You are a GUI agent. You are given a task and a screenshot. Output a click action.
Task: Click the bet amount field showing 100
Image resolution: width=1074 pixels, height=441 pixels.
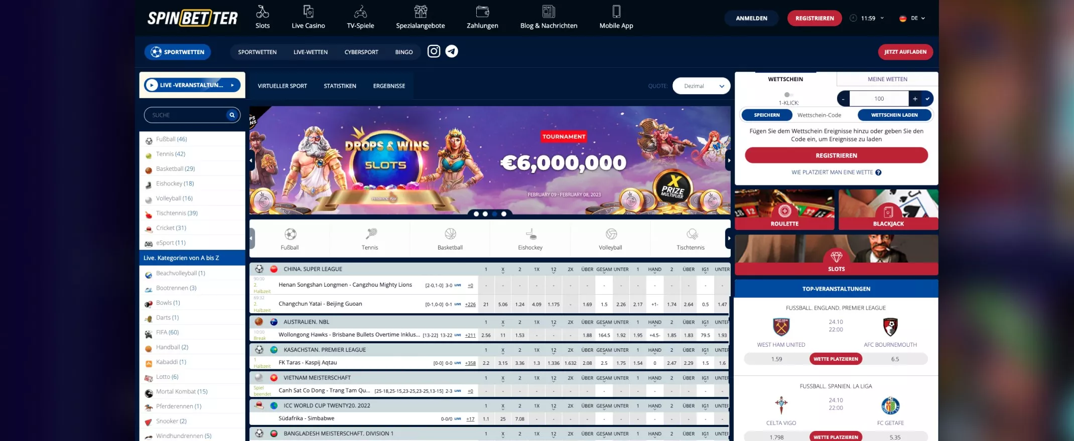tap(879, 99)
